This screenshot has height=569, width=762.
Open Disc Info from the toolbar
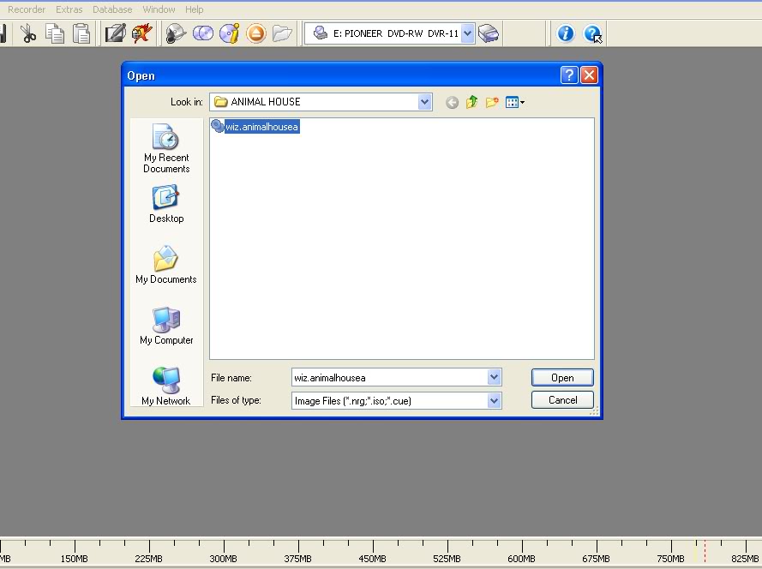pyautogui.click(x=230, y=33)
